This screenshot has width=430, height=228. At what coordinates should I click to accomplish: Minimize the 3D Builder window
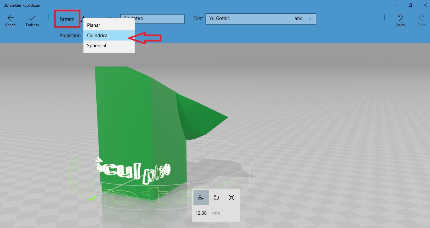396,5
